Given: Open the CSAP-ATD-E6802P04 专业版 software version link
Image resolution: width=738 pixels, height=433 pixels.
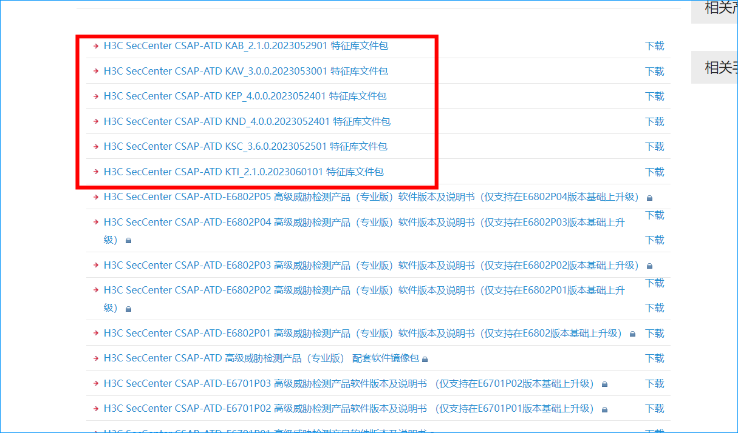Looking at the screenshot, I should [x=364, y=222].
